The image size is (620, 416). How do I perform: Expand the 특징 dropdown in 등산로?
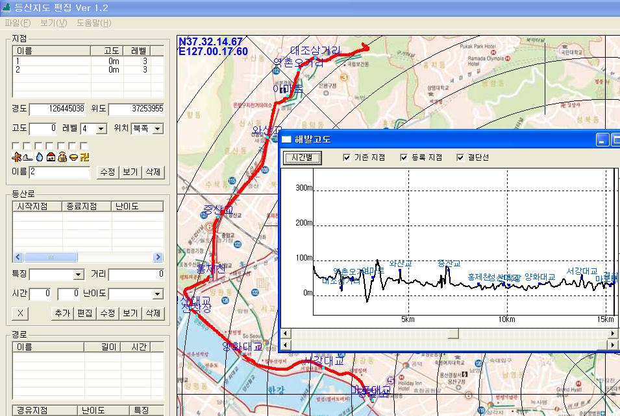coord(79,274)
